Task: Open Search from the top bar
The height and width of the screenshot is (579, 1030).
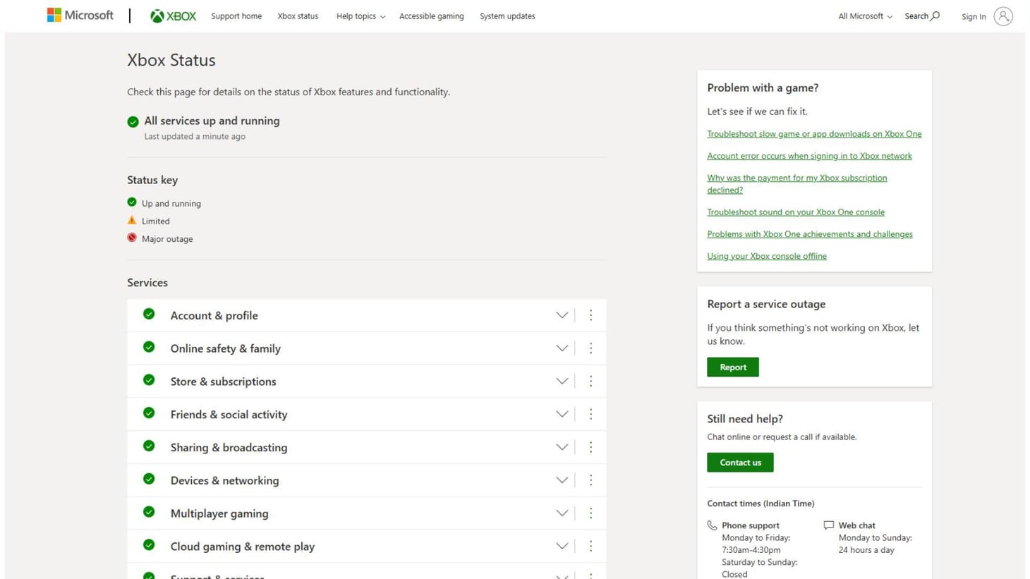Action: [921, 16]
